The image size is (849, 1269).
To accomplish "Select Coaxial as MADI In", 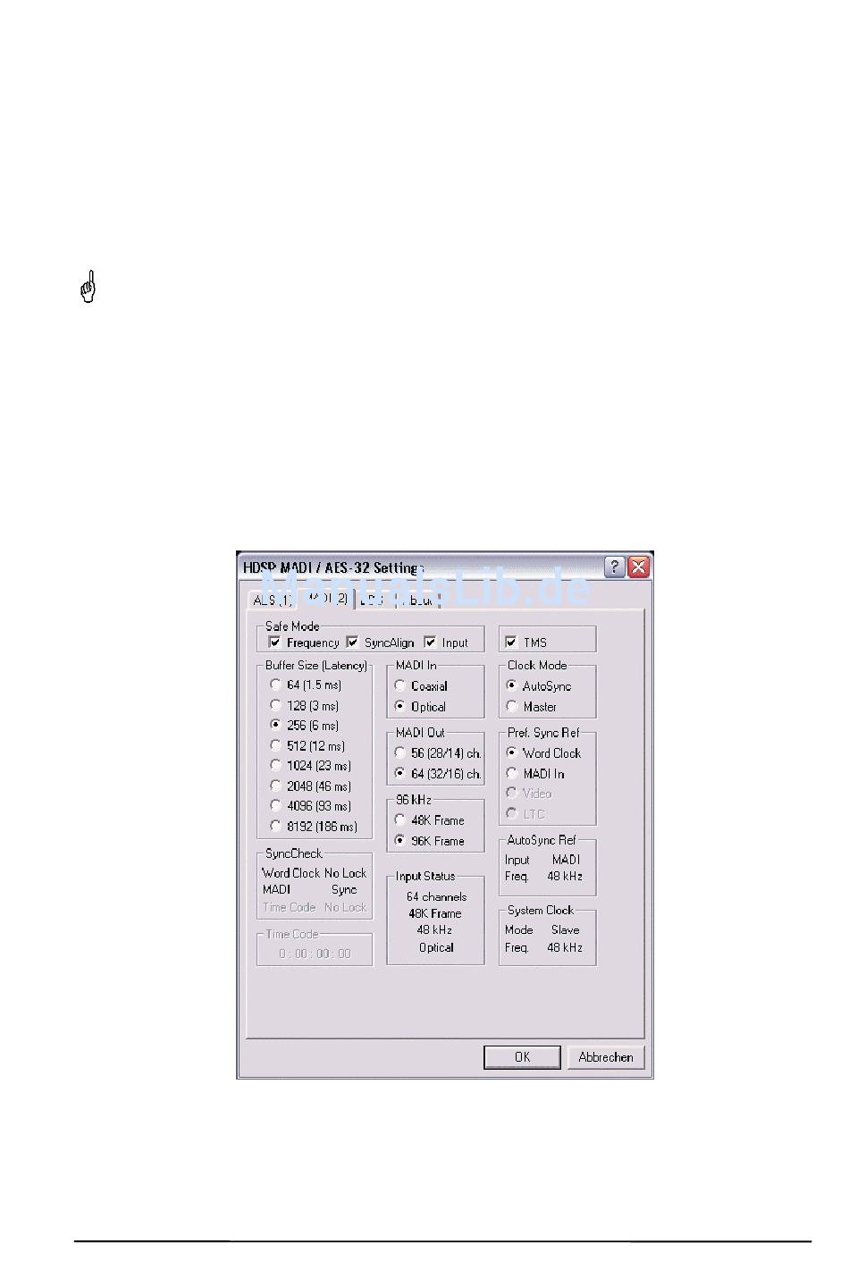I will click(x=399, y=685).
